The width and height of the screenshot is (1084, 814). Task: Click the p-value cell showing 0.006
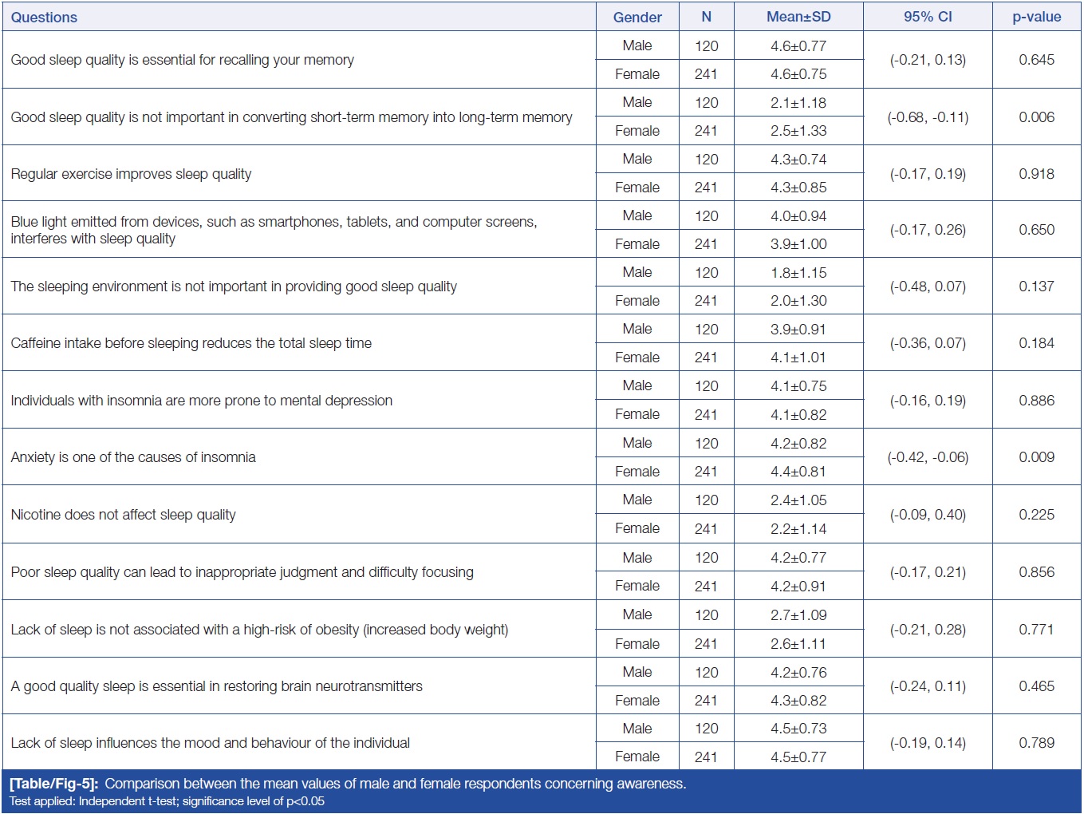click(1036, 117)
